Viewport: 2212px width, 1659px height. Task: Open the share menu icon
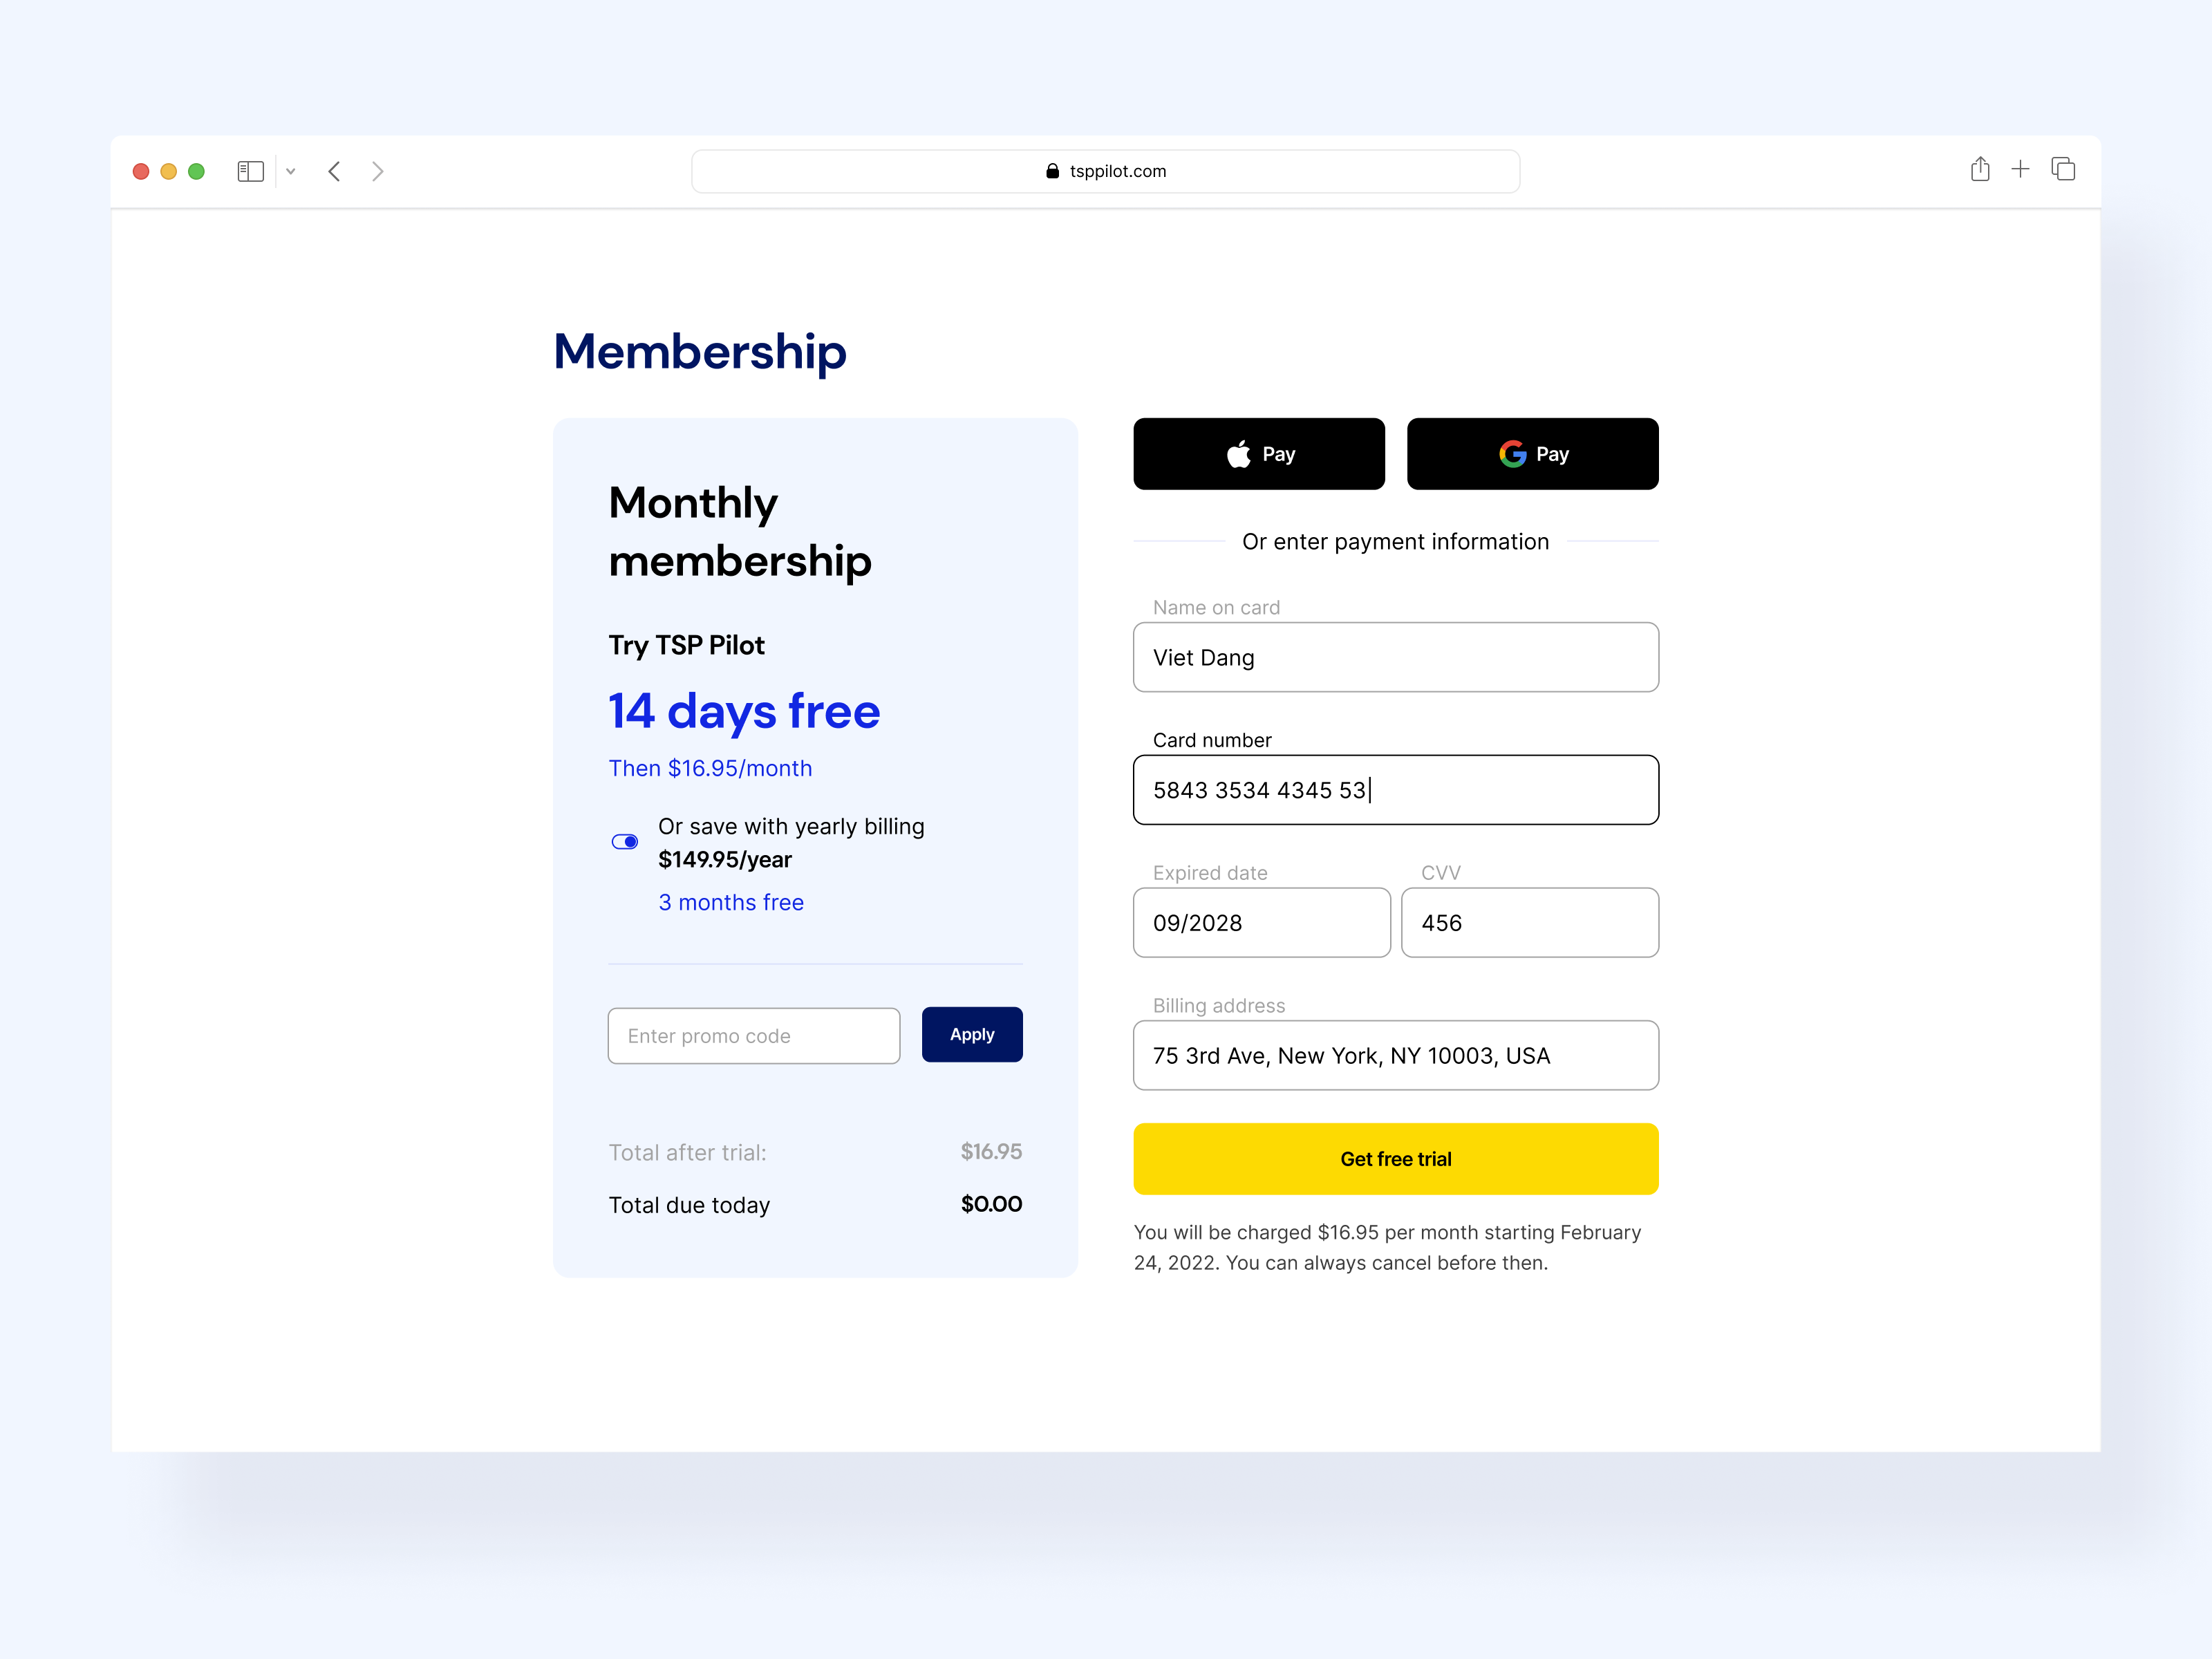pos(1980,170)
